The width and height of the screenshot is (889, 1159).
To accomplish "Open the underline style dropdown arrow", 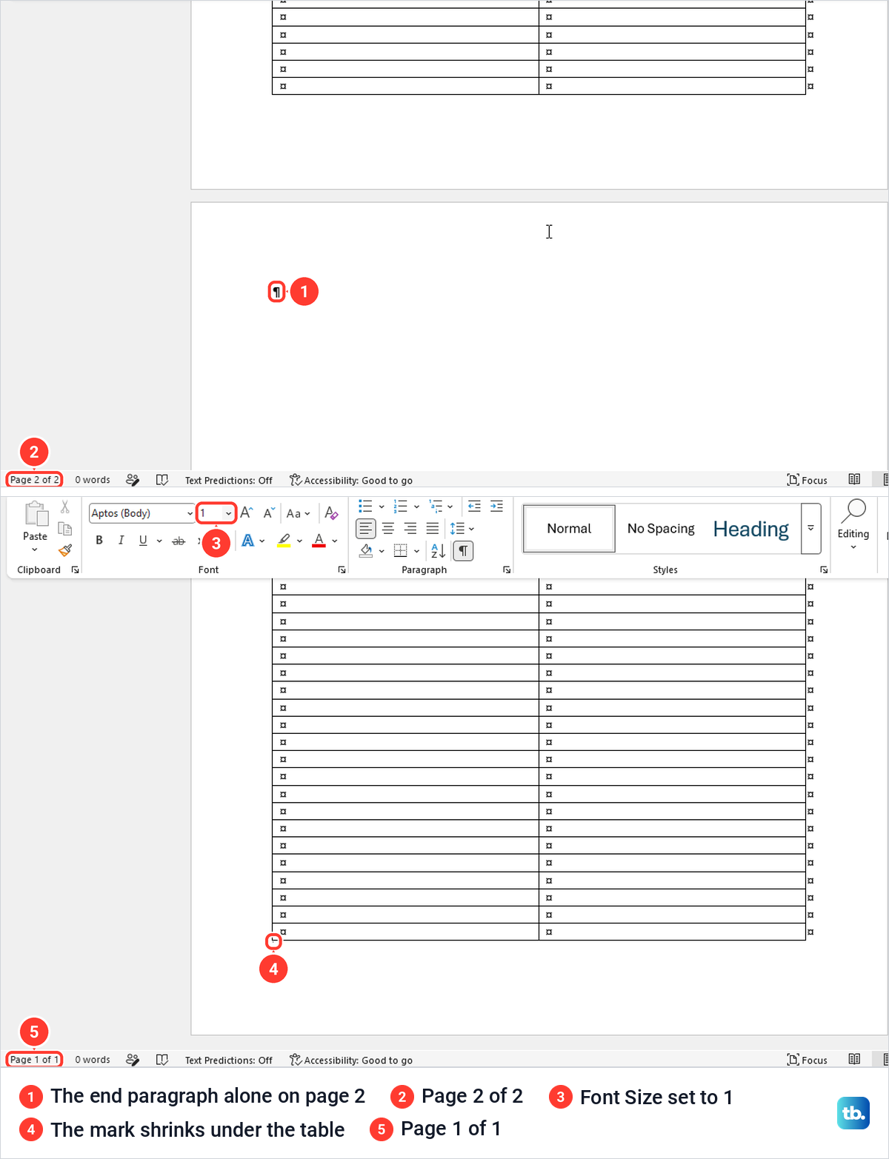I will [159, 541].
